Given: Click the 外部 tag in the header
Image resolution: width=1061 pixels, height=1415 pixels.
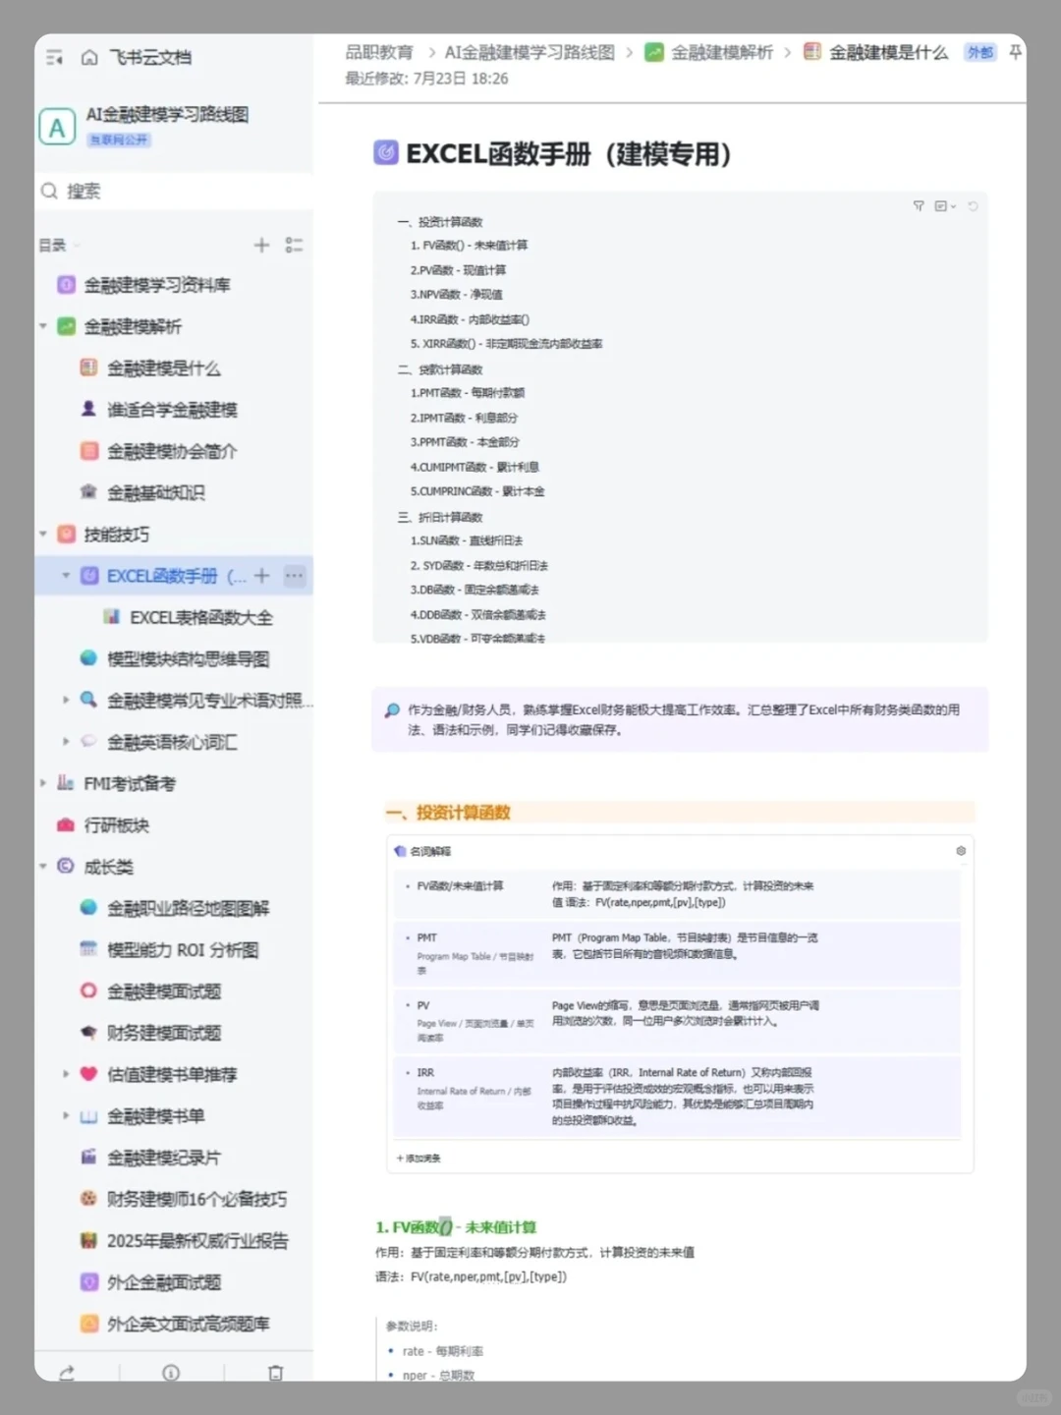Looking at the screenshot, I should pyautogui.click(x=980, y=53).
